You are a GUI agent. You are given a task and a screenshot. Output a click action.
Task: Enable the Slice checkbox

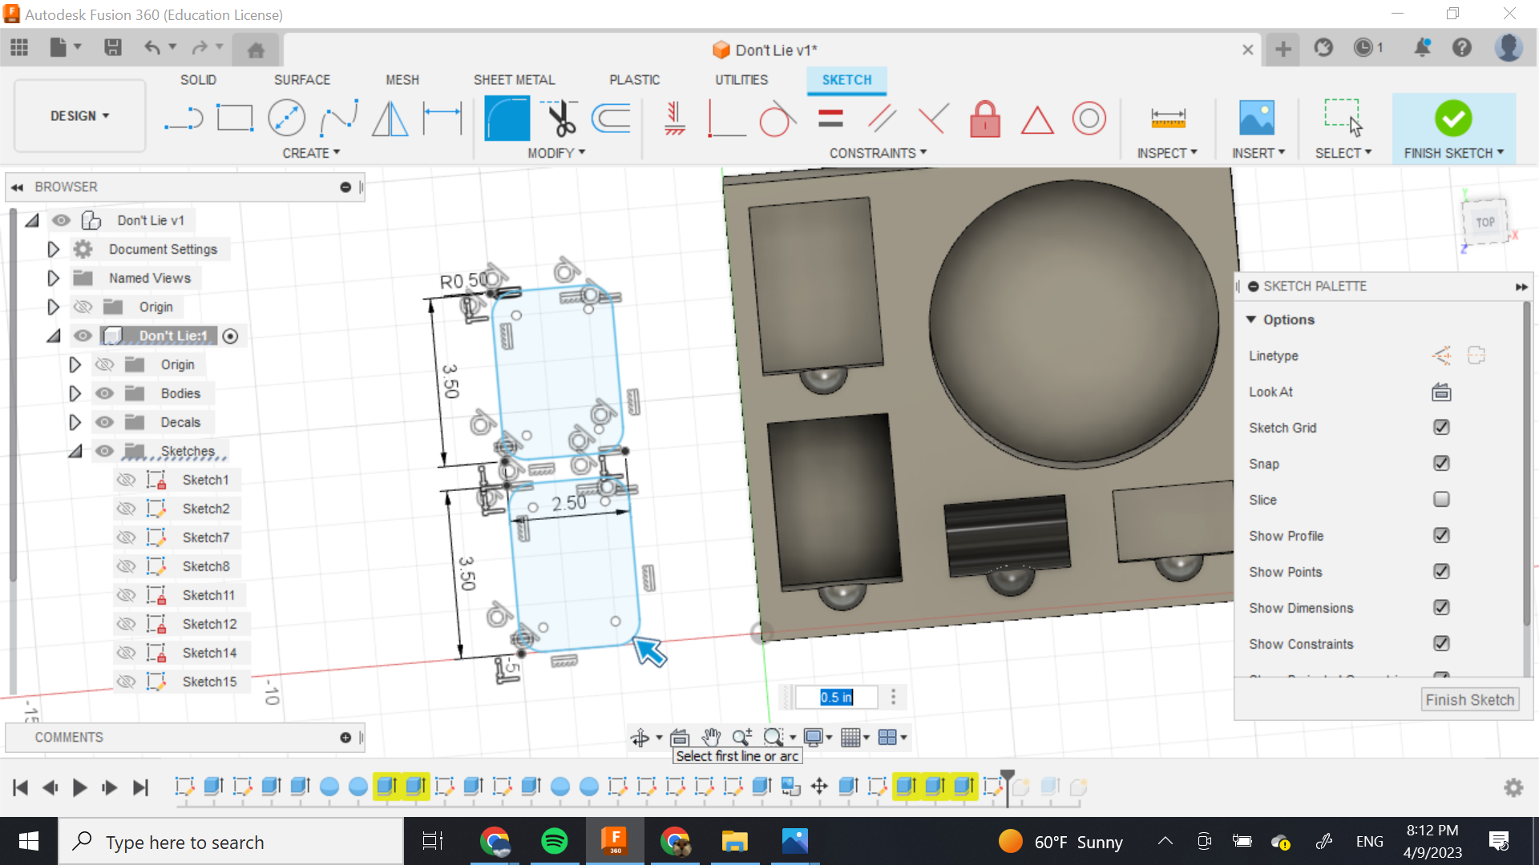pyautogui.click(x=1441, y=500)
